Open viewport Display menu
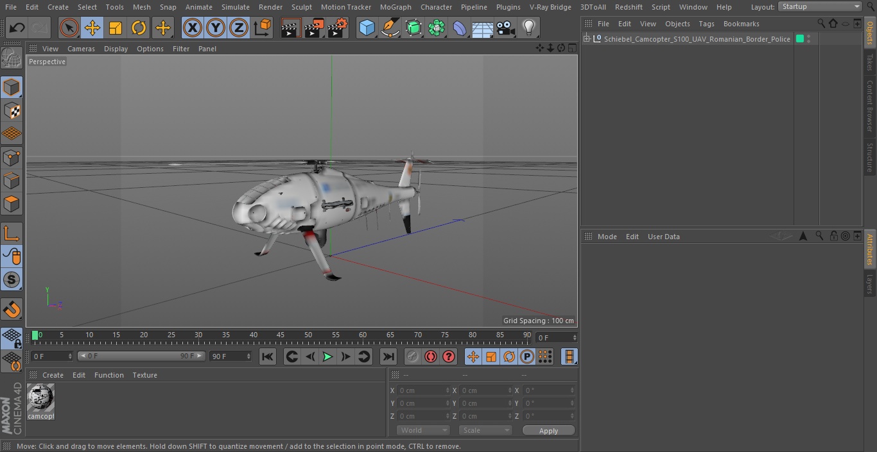 point(116,49)
